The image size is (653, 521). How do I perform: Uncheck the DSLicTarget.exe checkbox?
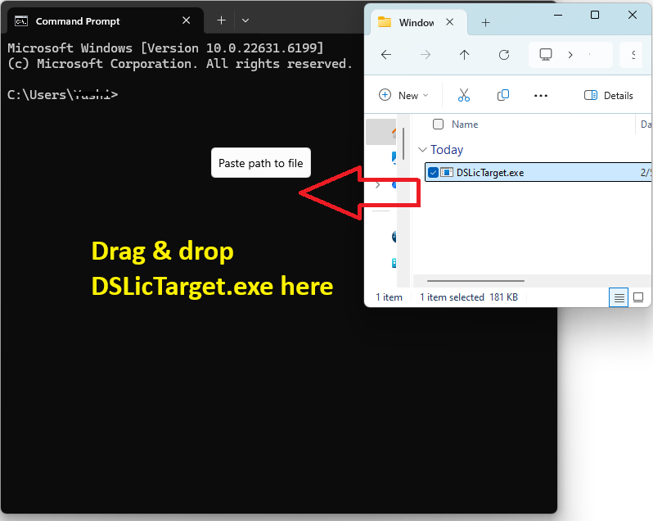[x=434, y=172]
